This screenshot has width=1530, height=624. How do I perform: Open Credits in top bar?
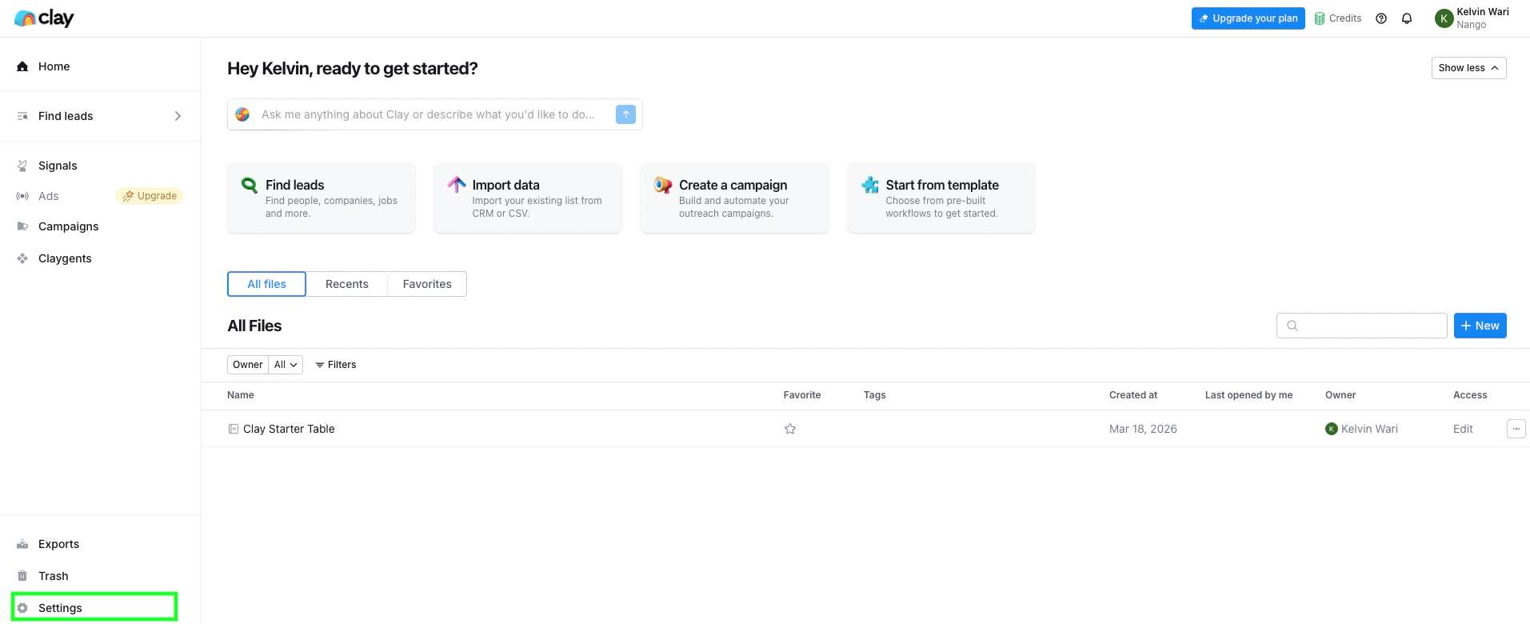pos(1338,18)
